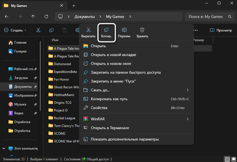Expand the Создать dropdown

[15, 30]
